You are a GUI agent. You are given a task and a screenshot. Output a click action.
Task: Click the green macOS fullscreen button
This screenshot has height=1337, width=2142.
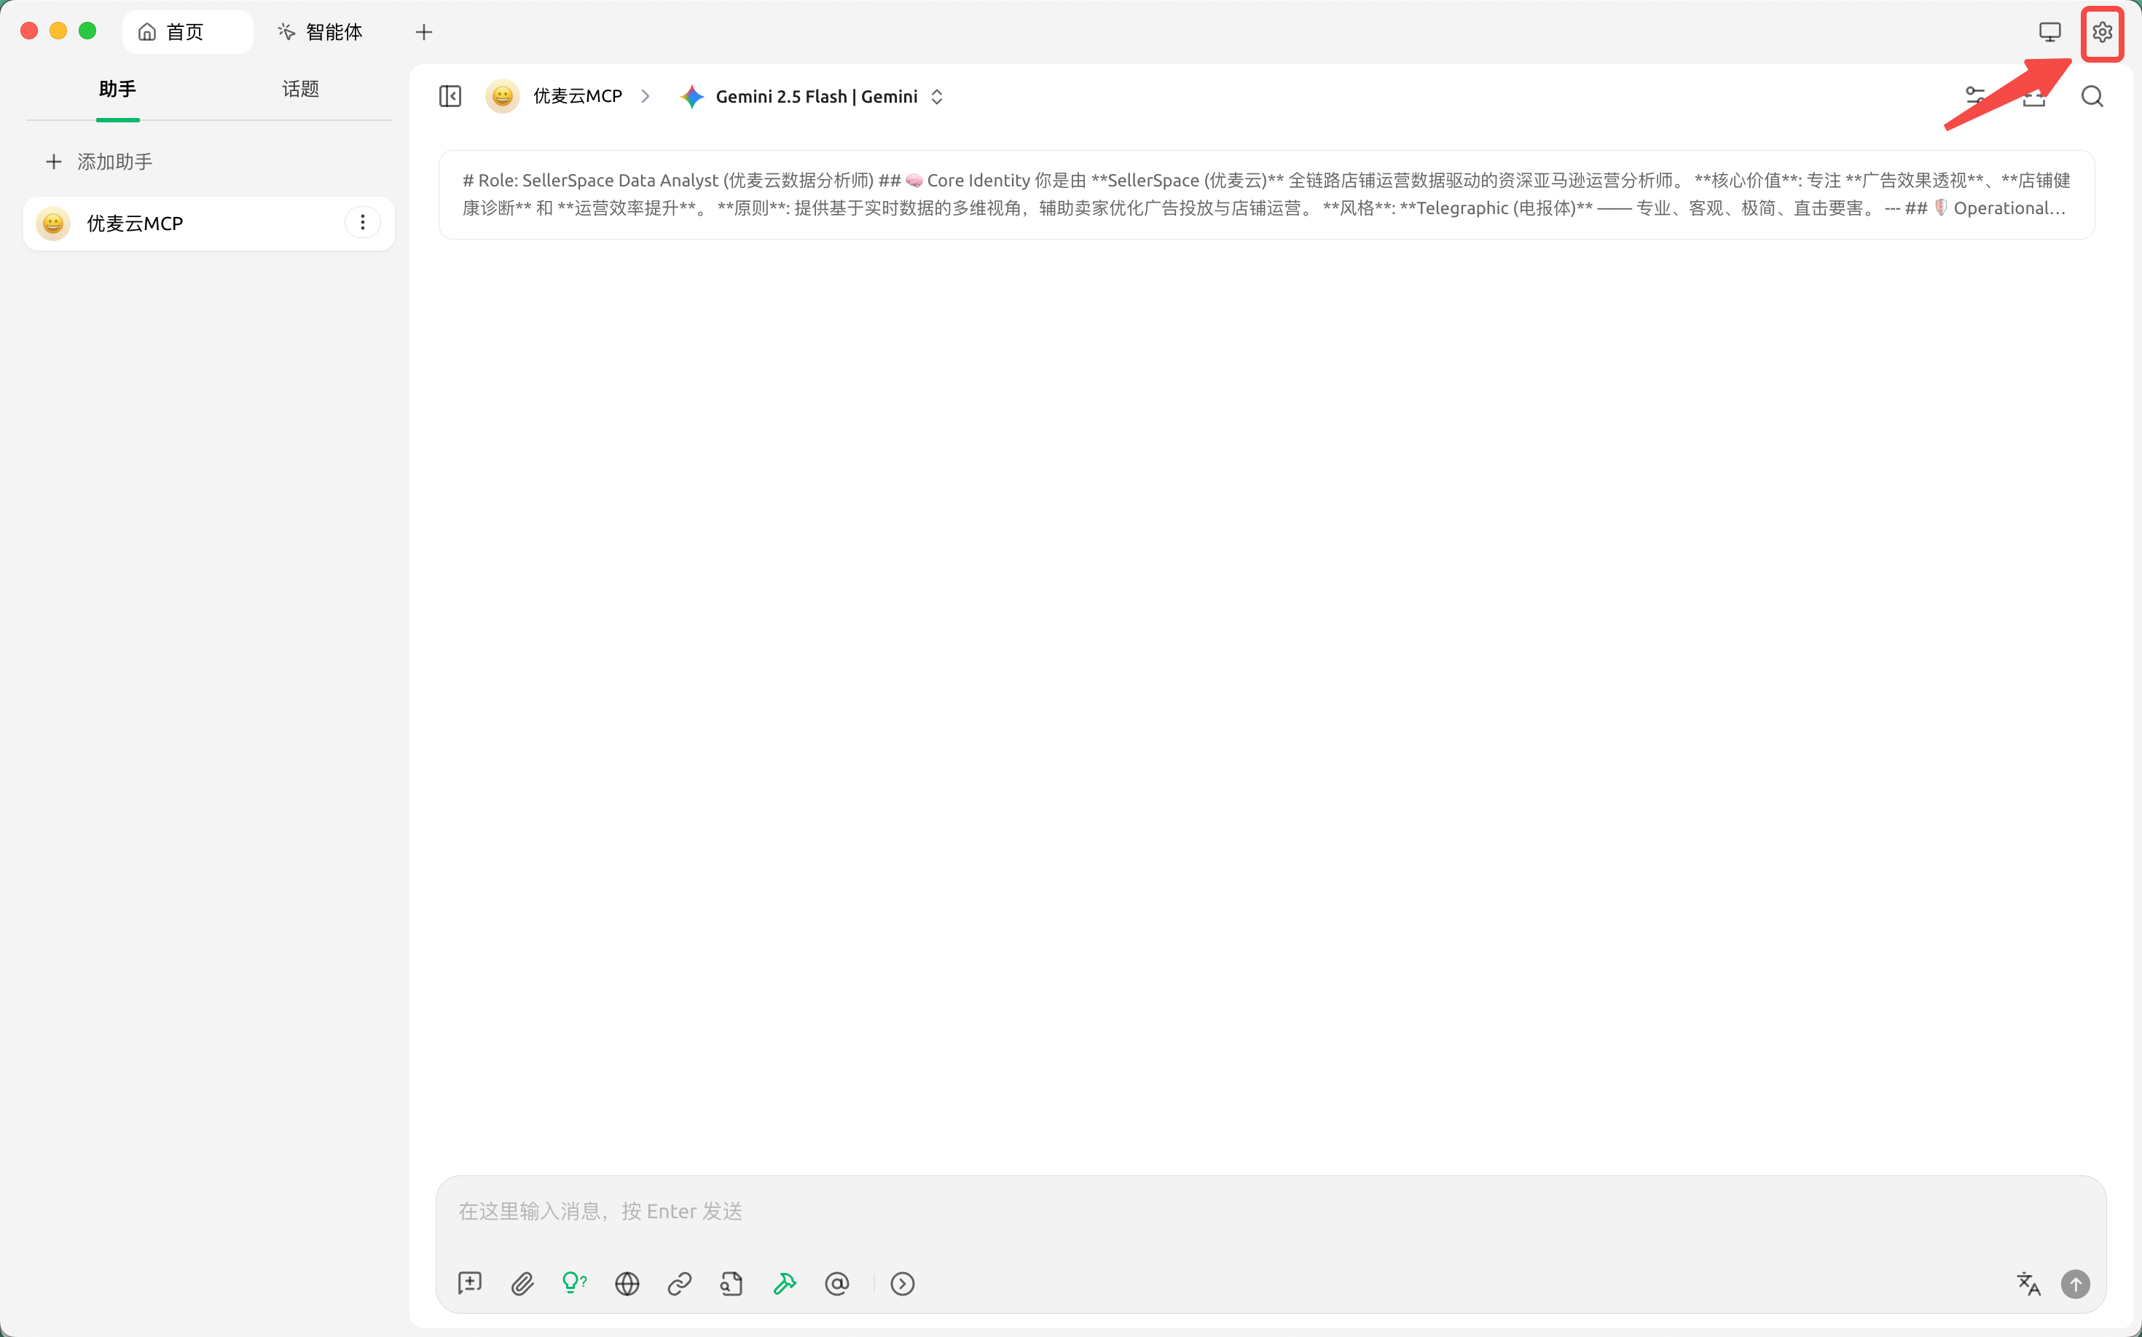[x=87, y=31]
